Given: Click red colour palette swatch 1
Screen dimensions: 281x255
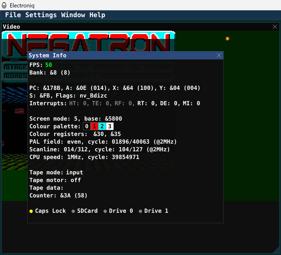Looking at the screenshot, I should [95, 126].
